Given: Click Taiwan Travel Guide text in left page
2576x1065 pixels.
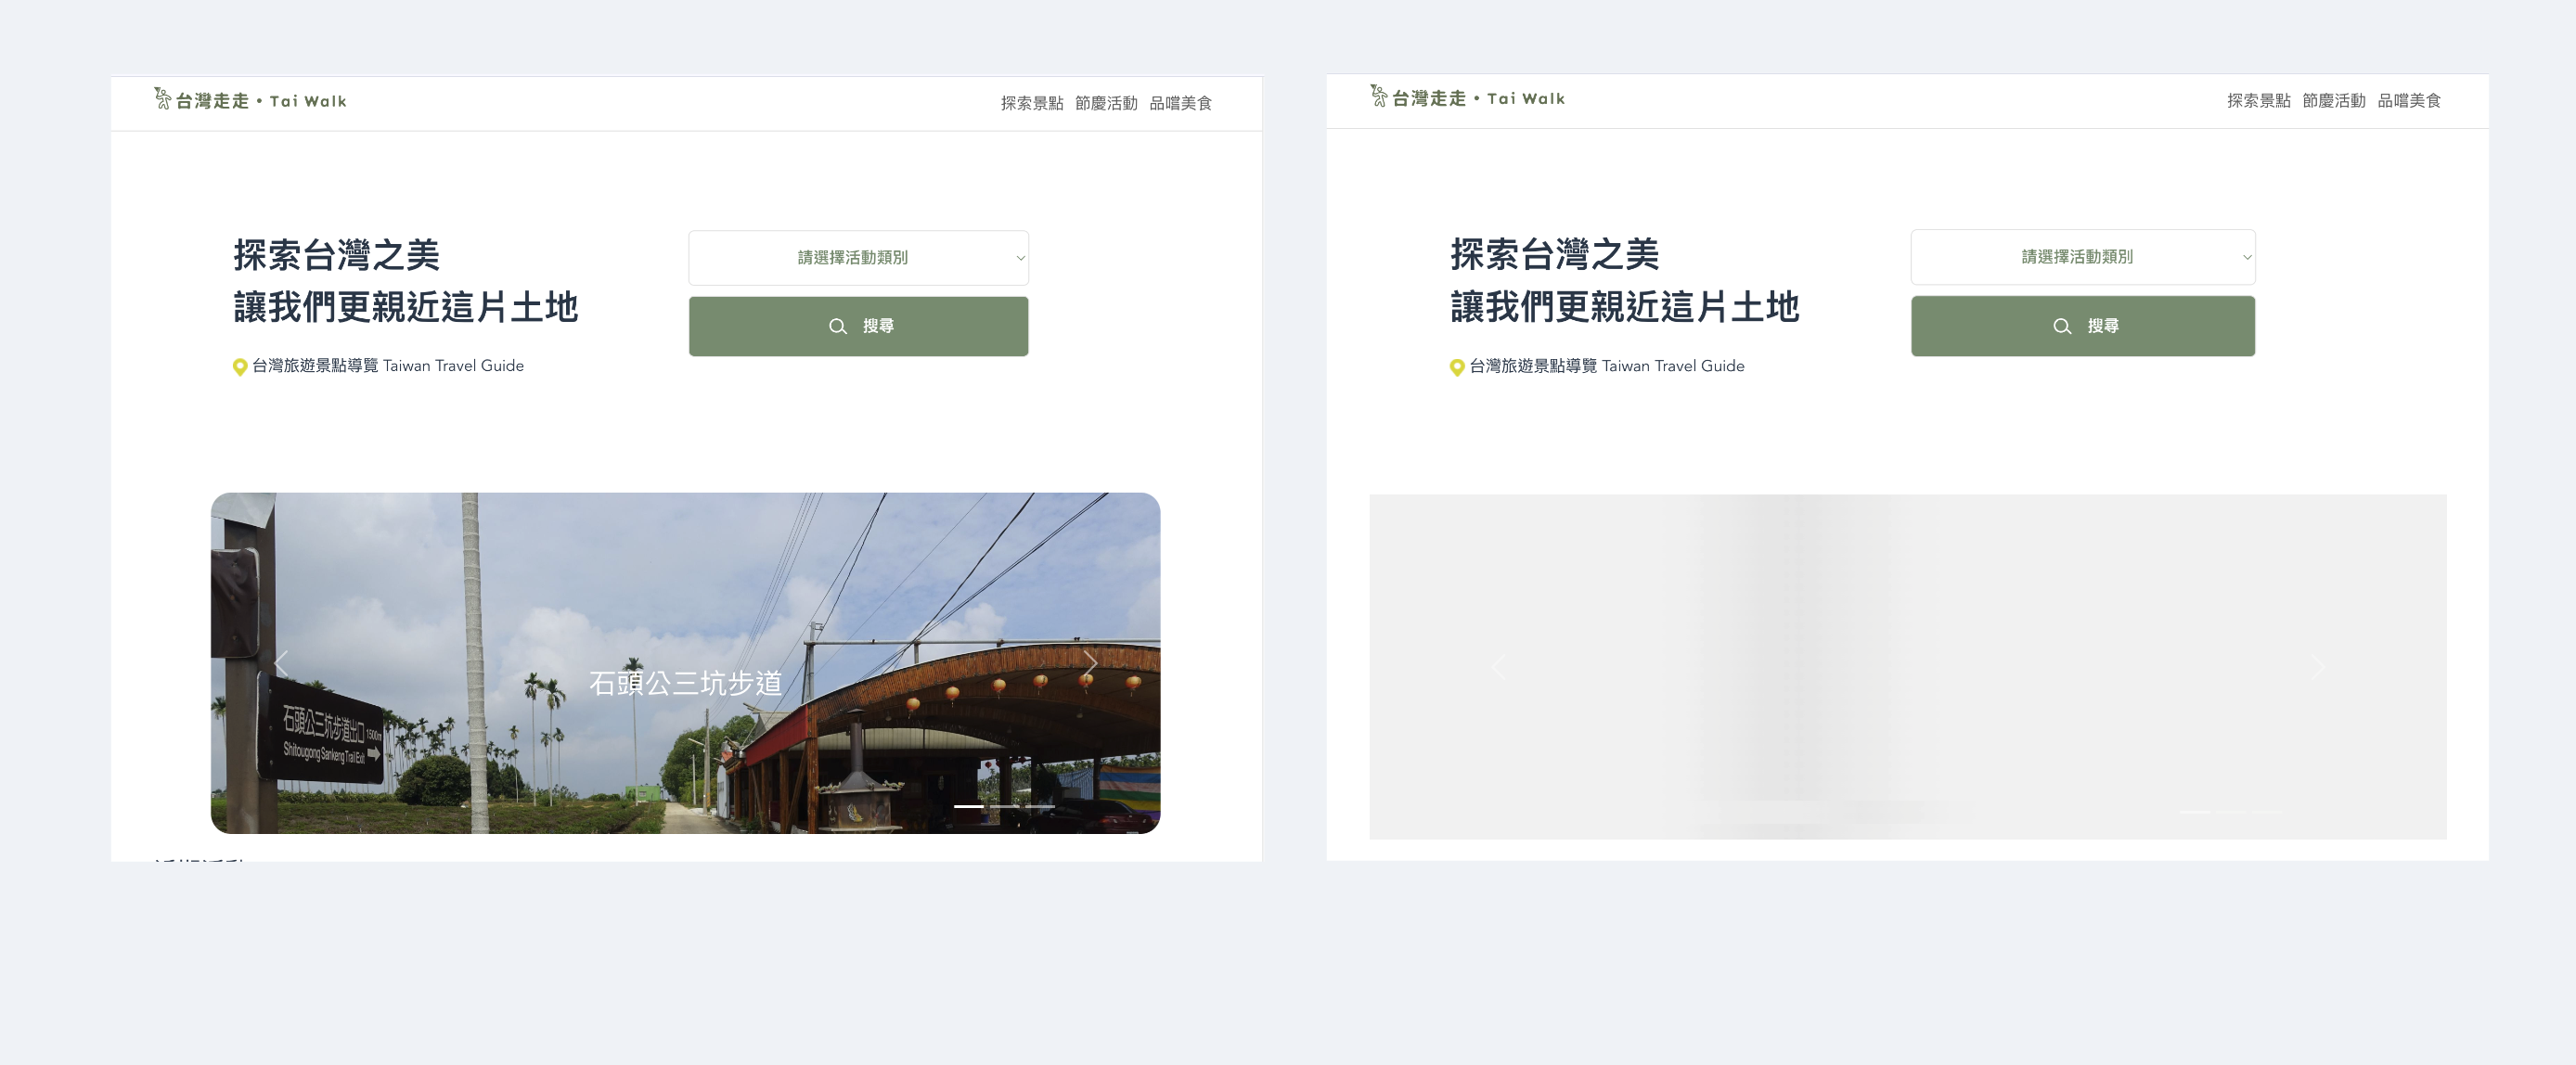Looking at the screenshot, I should tap(453, 366).
